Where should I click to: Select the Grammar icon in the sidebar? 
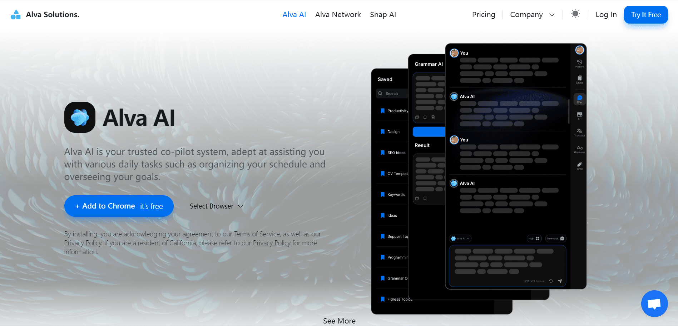(x=579, y=149)
